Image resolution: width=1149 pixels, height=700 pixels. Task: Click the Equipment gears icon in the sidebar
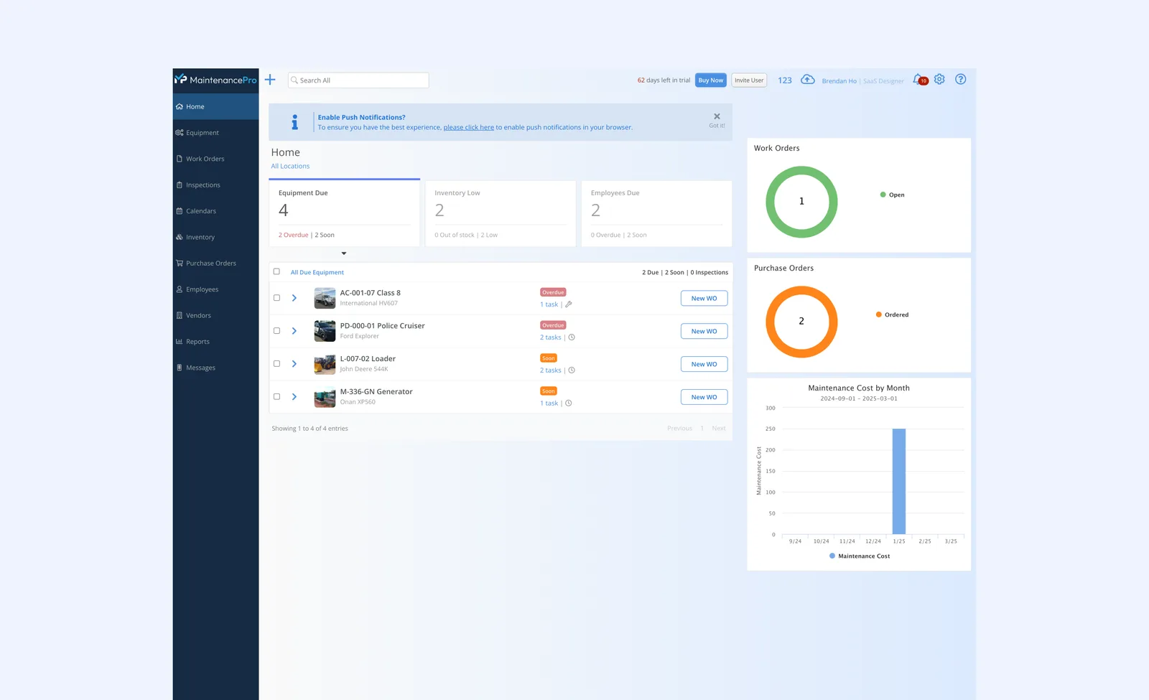[180, 132]
